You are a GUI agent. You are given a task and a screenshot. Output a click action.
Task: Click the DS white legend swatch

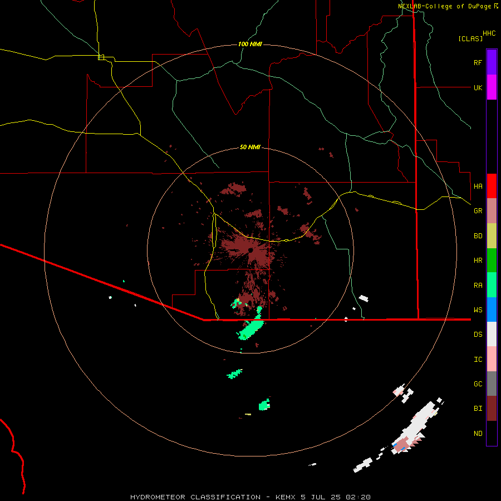tap(492, 334)
